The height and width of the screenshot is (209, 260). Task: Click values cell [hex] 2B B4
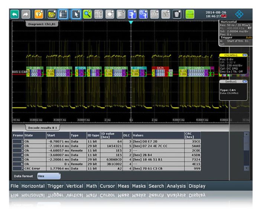158,155
